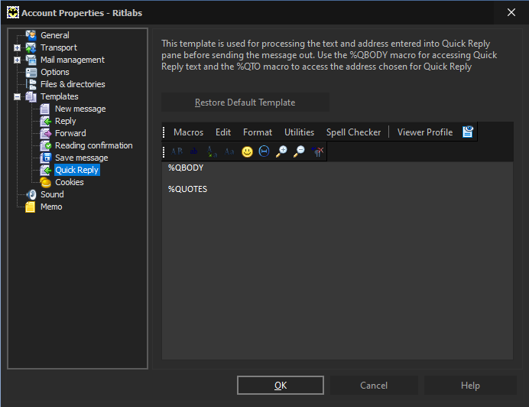Click the Templates folder icon
This screenshot has height=407, width=529.
(x=31, y=96)
